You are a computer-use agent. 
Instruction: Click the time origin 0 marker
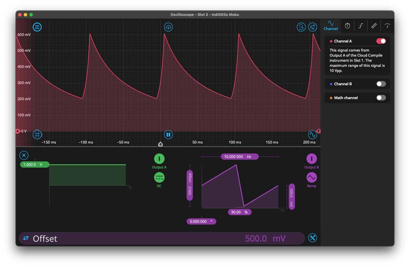point(160,144)
